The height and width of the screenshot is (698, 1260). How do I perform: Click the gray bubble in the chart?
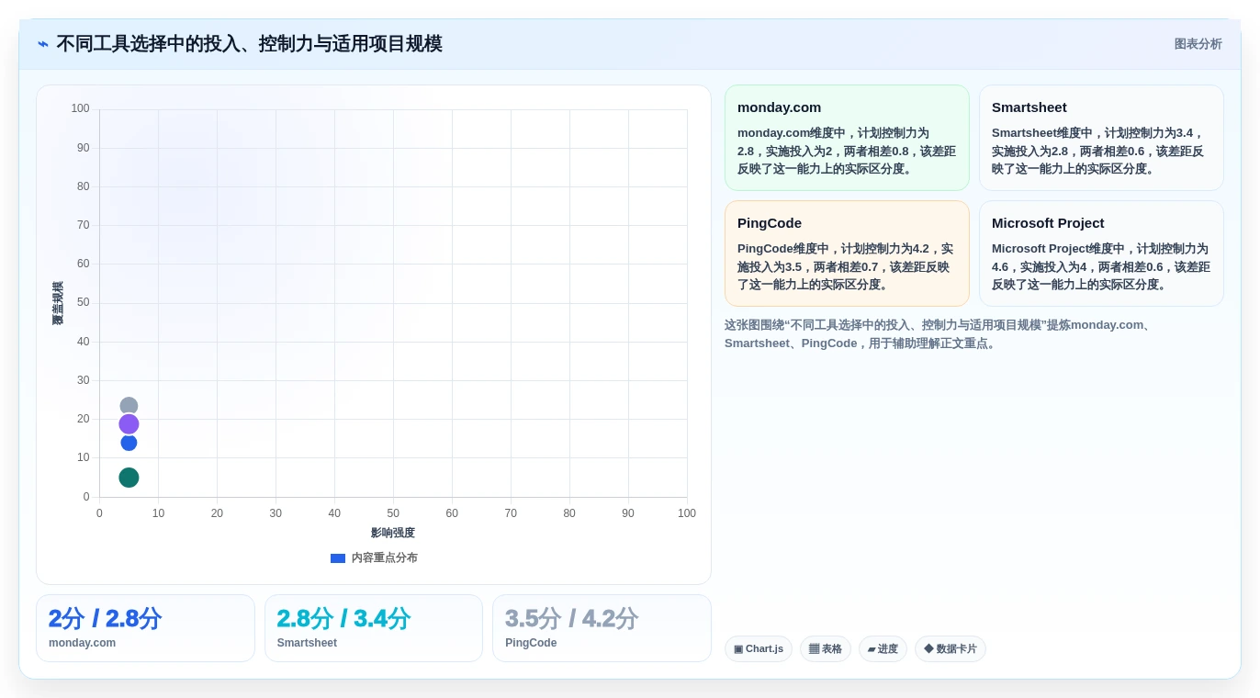[129, 406]
